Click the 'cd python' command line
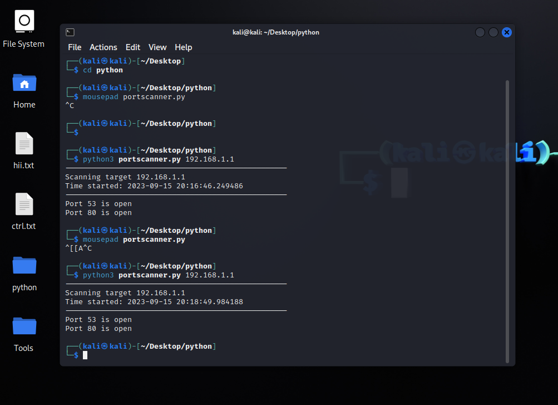 pyautogui.click(x=103, y=70)
